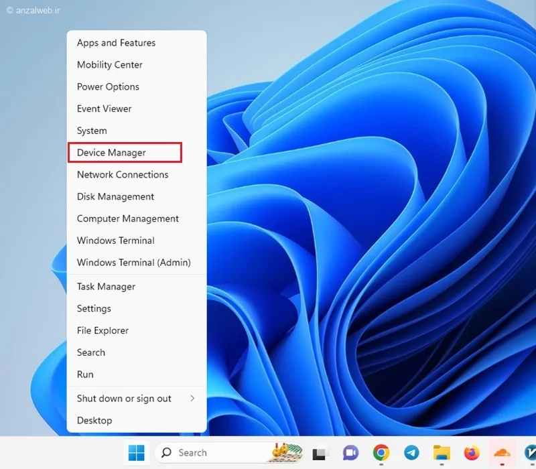Viewport: 536px width, 469px height.
Task: Select Run from the menu
Action: [x=137, y=375]
